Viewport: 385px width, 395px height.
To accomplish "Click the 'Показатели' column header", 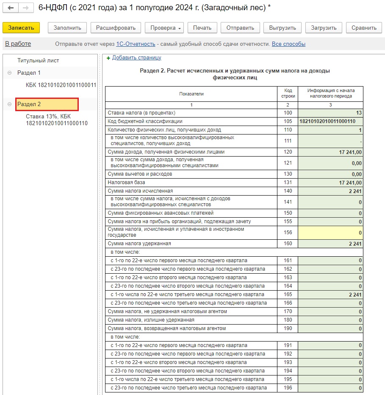I will click(191, 94).
